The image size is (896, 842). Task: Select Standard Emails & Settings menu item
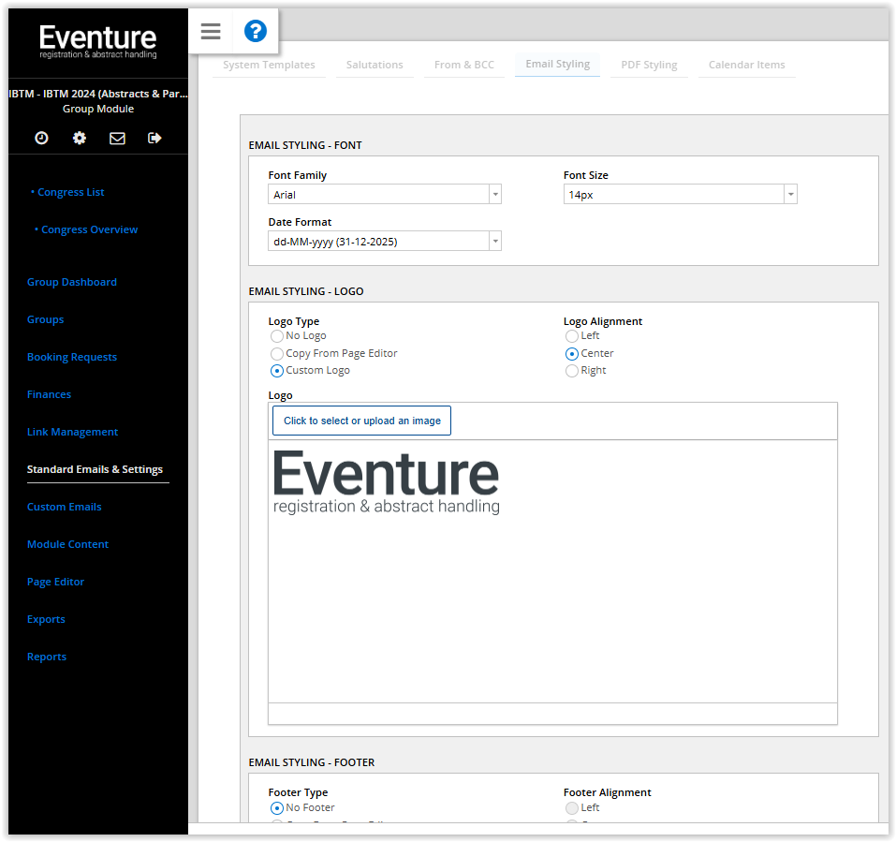click(95, 469)
